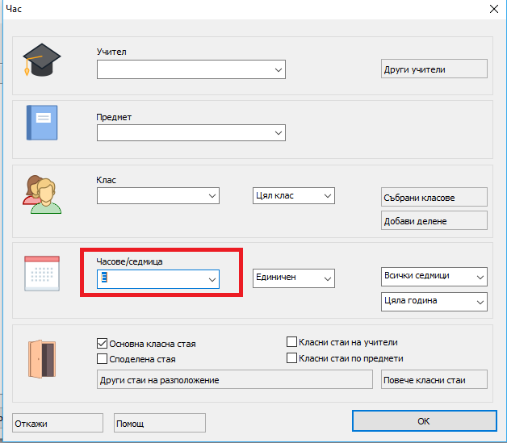Screen dimensions: 507x443
Task: Click the blue book subject icon
Action: point(42,123)
